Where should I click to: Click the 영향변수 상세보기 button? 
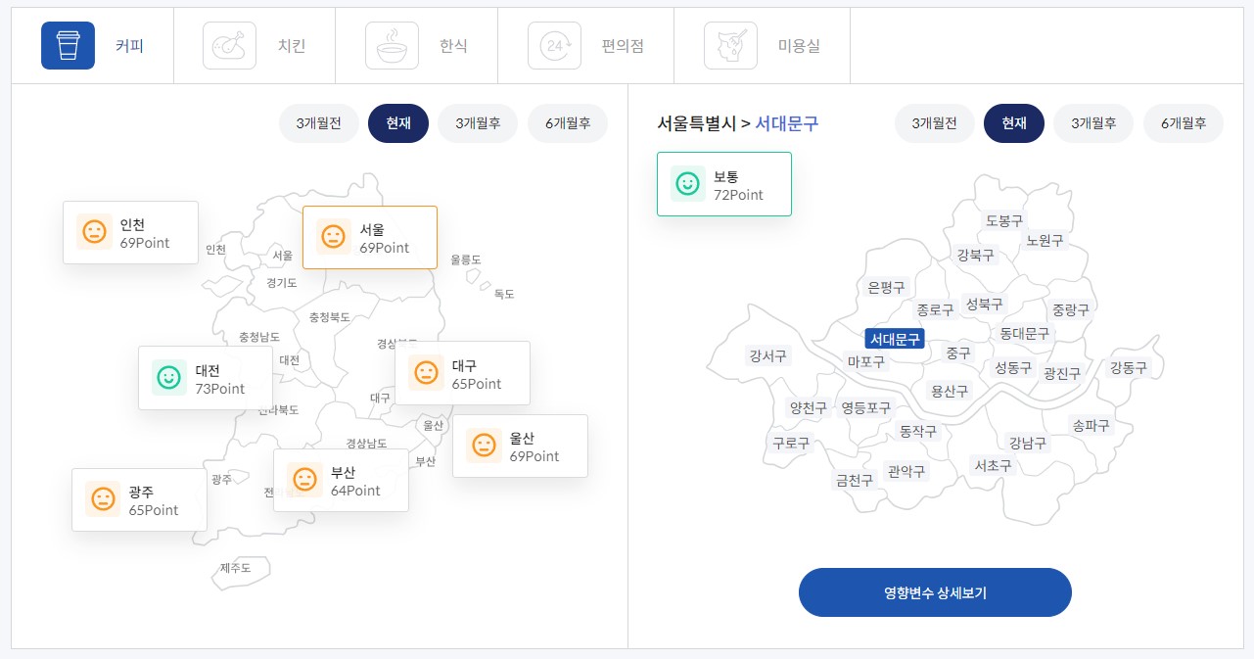click(x=935, y=592)
